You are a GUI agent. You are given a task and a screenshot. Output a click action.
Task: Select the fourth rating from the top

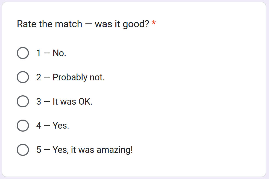point(23,126)
